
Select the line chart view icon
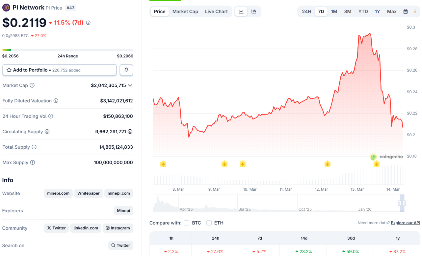click(x=241, y=11)
